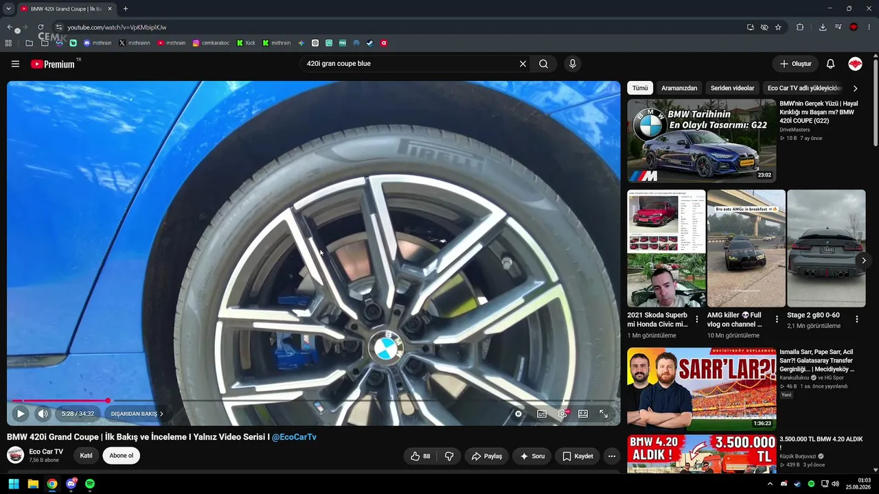Share the video via Paylaş
The width and height of the screenshot is (879, 494).
tap(487, 456)
